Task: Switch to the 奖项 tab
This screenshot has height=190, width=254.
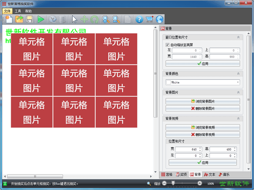Action: point(181,174)
